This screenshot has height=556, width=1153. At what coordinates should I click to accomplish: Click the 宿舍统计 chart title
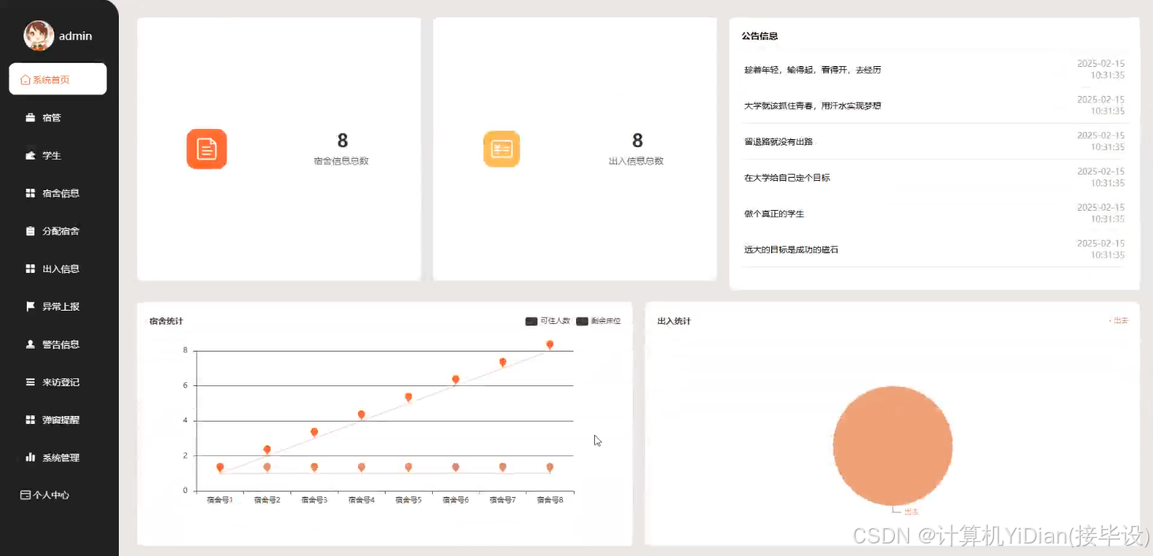click(x=166, y=321)
